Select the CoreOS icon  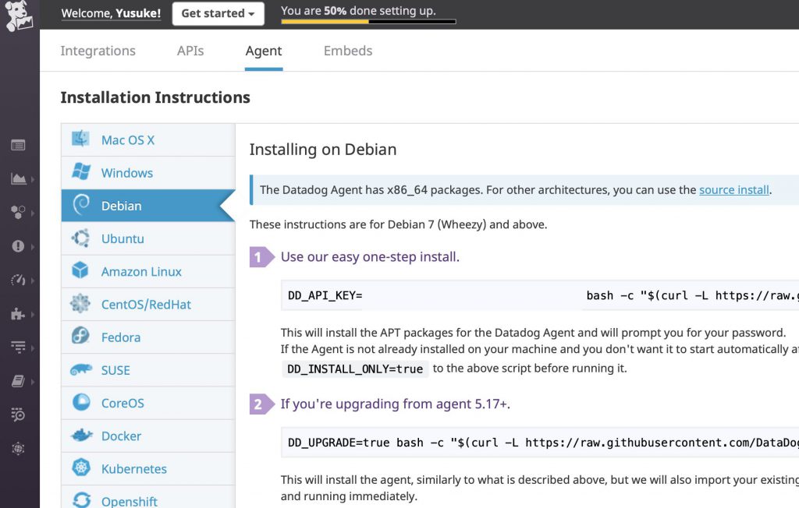click(x=80, y=402)
